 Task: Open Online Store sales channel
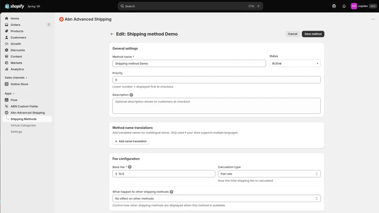(x=19, y=84)
